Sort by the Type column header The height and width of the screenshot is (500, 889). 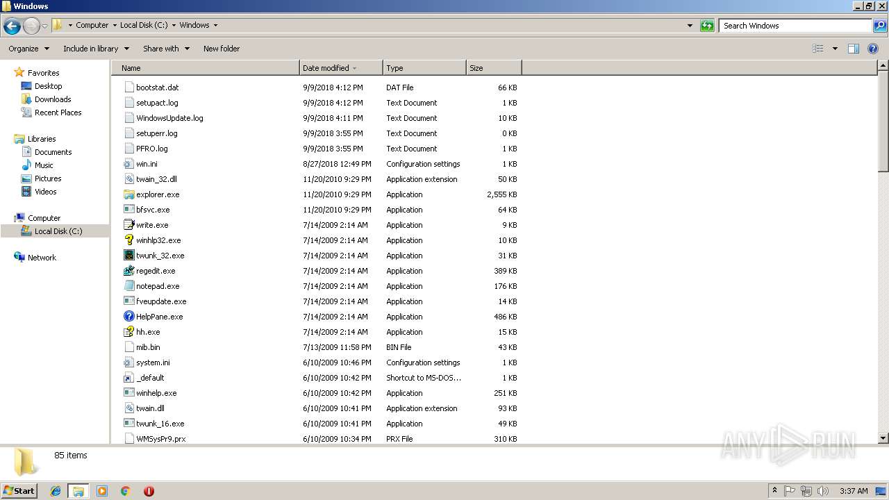pyautogui.click(x=424, y=68)
